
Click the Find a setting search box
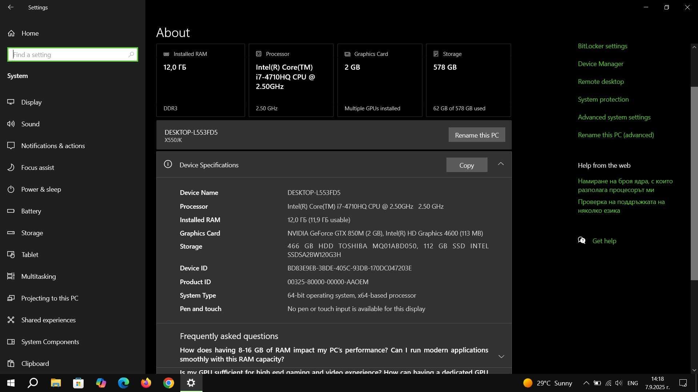click(x=73, y=54)
